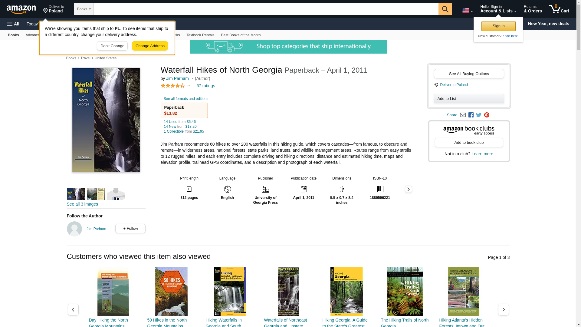Follow author Jim Parham
581x327 pixels.
[130, 229]
